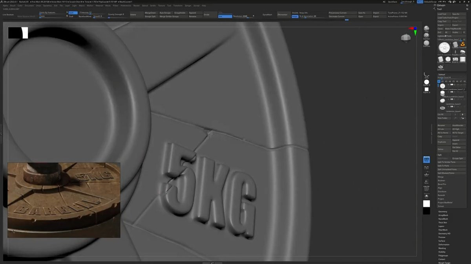Open the Alpha menu
This screenshot has height=264, width=471.
[x=5, y=5]
